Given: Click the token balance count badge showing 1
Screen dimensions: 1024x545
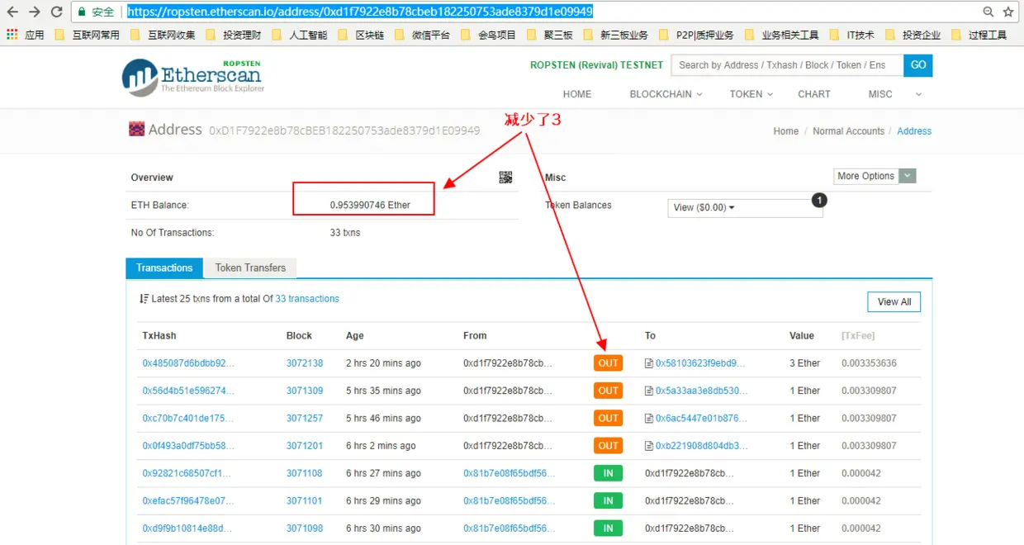Looking at the screenshot, I should pyautogui.click(x=818, y=200).
